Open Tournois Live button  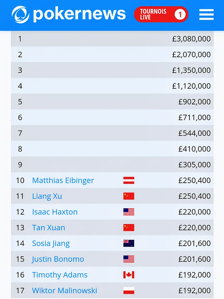coord(161,14)
